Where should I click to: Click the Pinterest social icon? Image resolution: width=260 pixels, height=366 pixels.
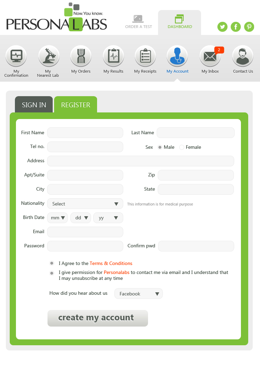tap(249, 27)
